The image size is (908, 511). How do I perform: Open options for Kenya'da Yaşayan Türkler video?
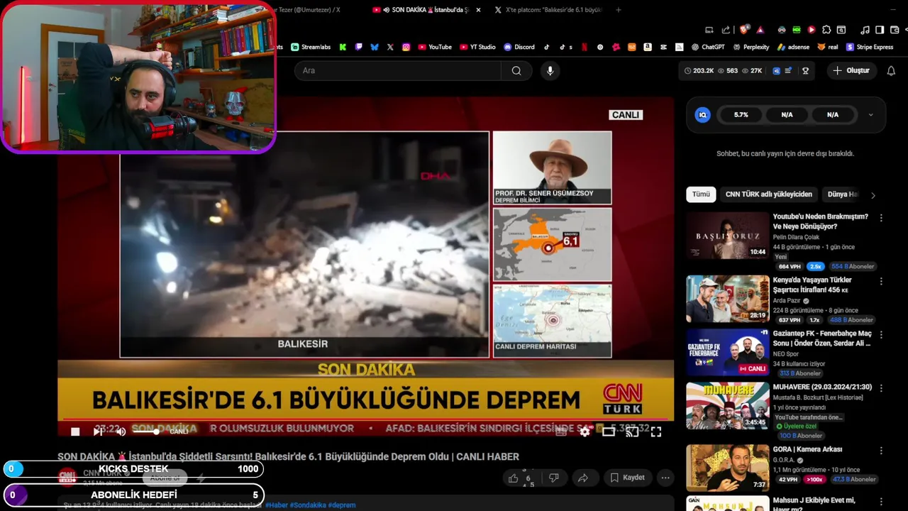[881, 282]
